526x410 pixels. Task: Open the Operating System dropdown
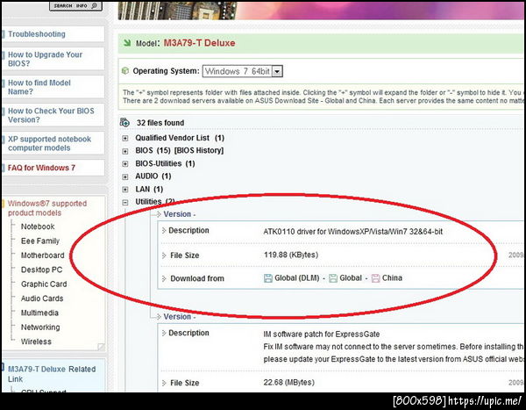coord(242,71)
